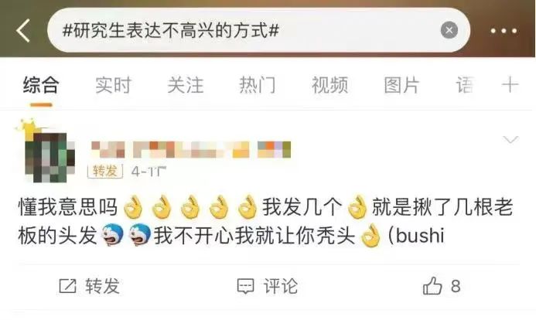The width and height of the screenshot is (536, 320).
Task: Clear the search field with X icon
Action: pos(449,30)
